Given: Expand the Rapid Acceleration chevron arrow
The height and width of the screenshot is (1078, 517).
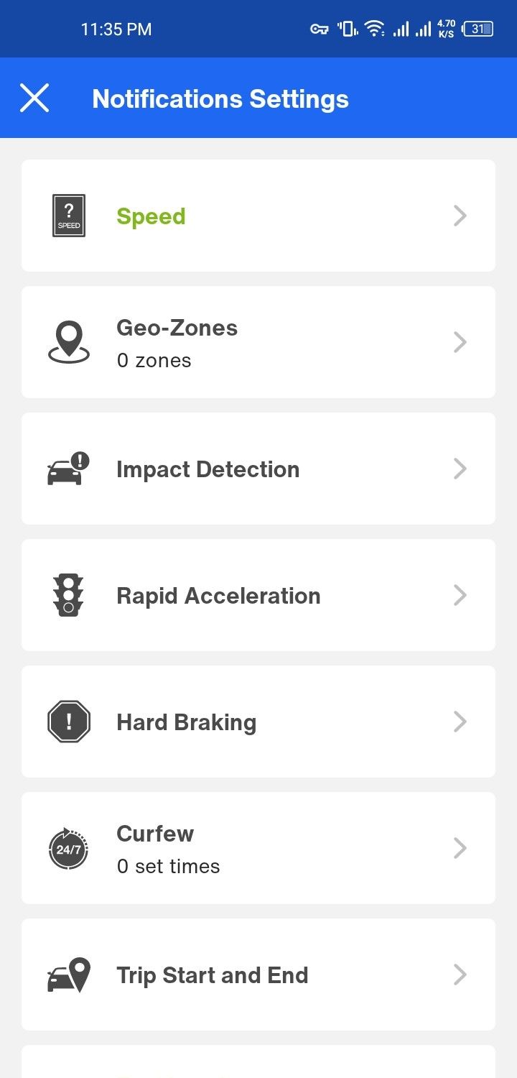Looking at the screenshot, I should click(x=460, y=595).
